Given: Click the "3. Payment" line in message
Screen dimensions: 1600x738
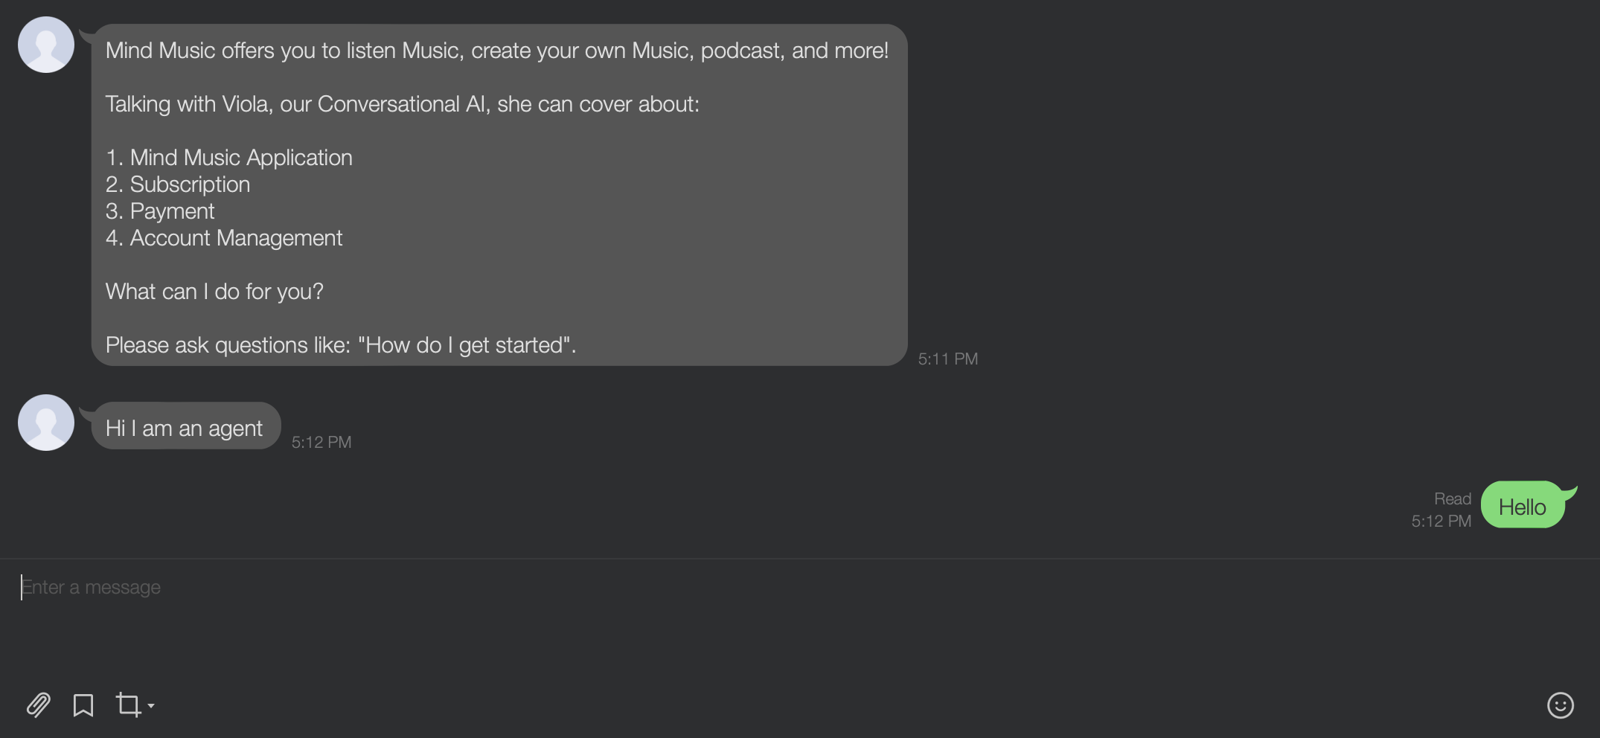Looking at the screenshot, I should 160,211.
